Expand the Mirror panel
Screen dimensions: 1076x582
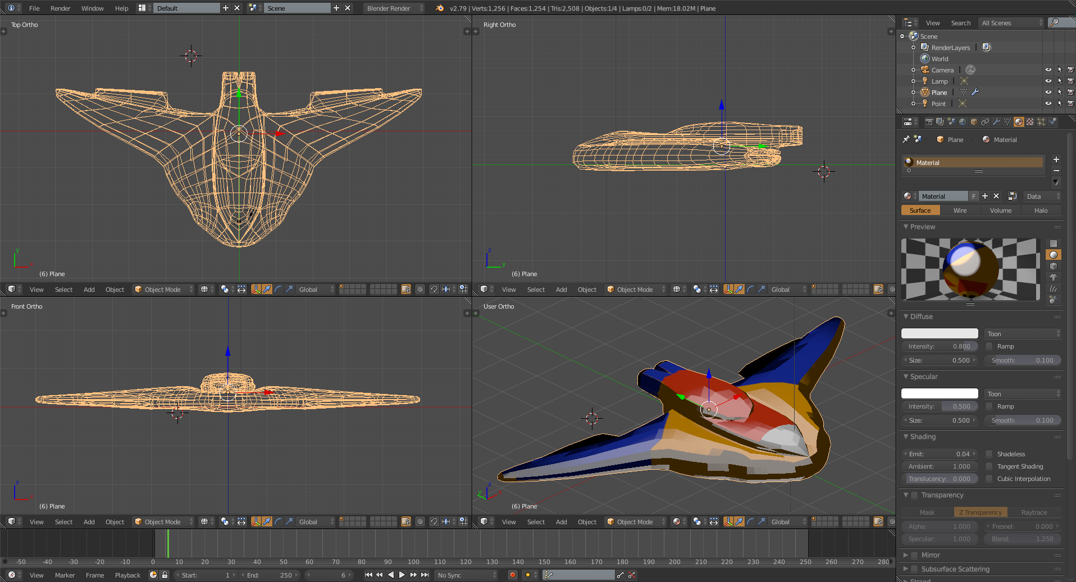pyautogui.click(x=906, y=555)
